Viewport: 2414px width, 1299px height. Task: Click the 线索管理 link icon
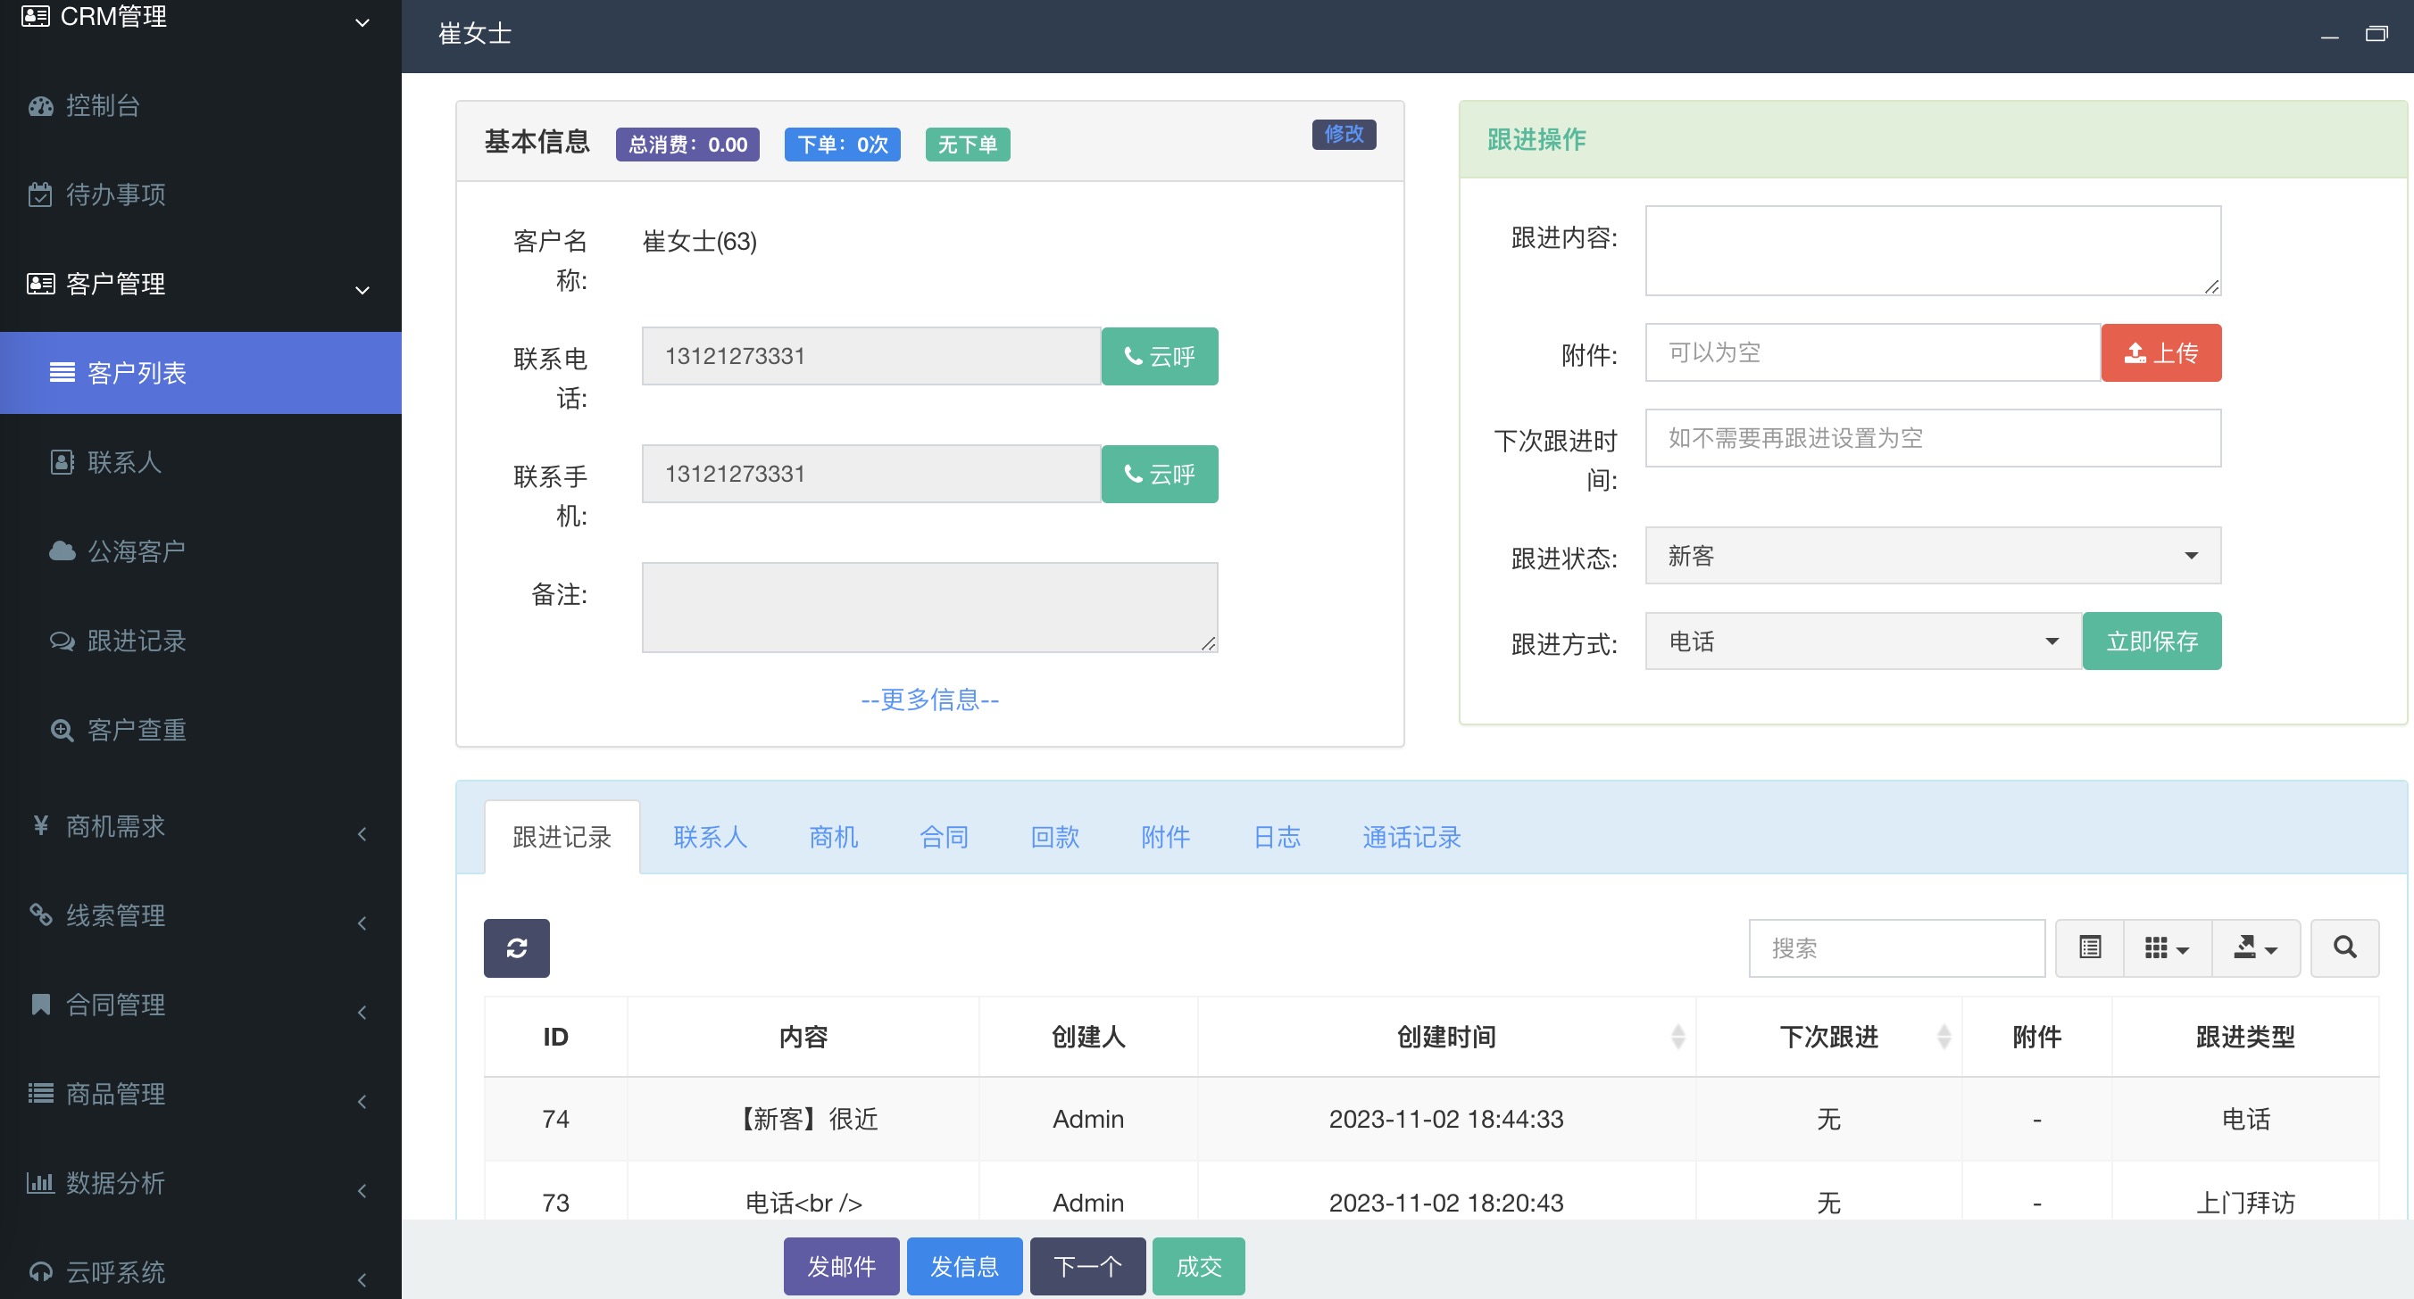click(40, 914)
